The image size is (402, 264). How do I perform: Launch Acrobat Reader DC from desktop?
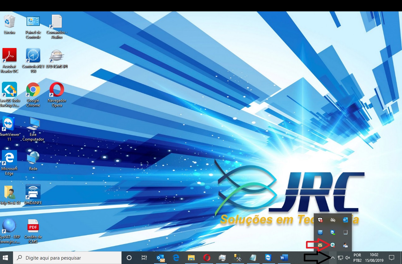9,61
